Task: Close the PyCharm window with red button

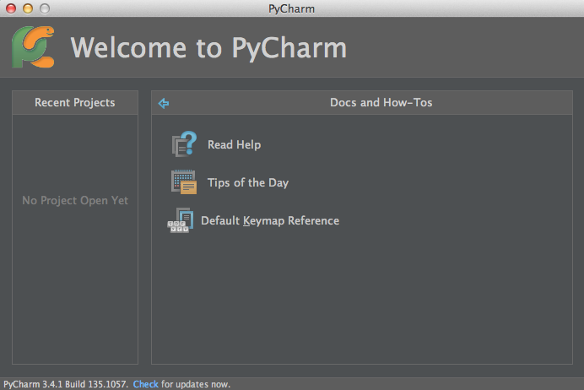Action: click(11, 8)
